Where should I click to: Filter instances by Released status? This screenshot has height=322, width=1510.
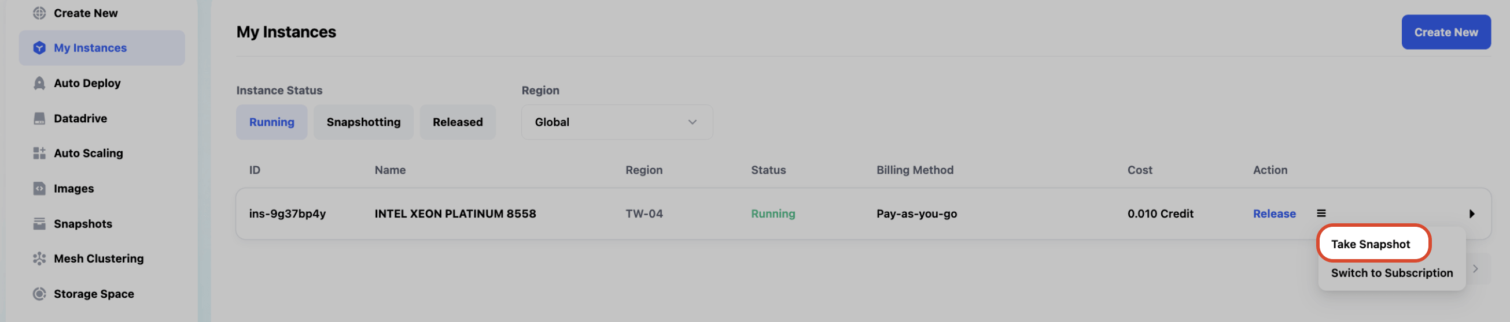click(x=457, y=122)
